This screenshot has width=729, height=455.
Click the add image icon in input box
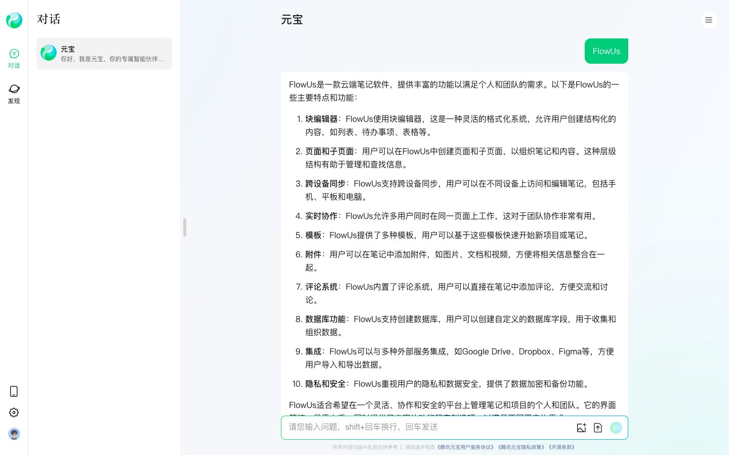581,428
